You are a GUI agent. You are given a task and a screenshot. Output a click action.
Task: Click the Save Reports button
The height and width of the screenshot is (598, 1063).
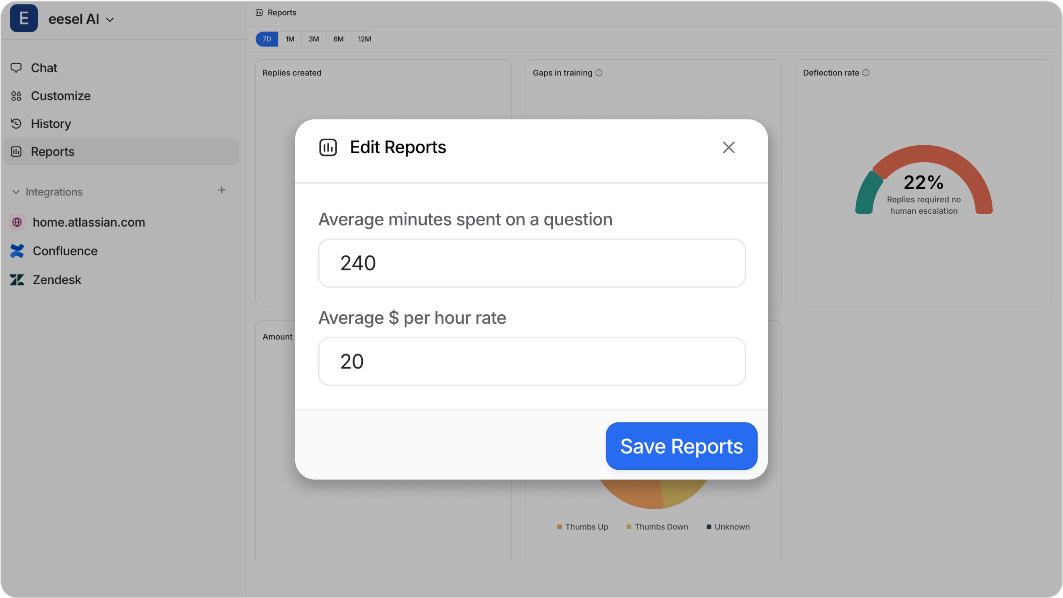pyautogui.click(x=681, y=446)
